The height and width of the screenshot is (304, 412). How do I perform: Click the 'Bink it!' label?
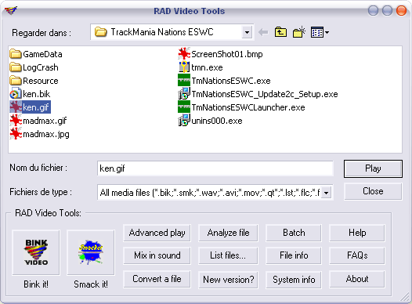(x=36, y=284)
